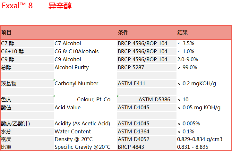Click the 项目 header cell
232x151 pixels.
point(6,32)
